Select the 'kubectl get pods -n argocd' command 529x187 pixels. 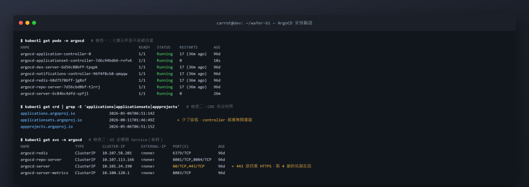coord(54,40)
